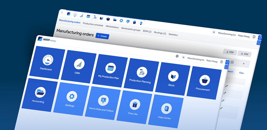Viewport: 267px width, 130px height.
Task: Open the Accounting folder icon in rear toolbar
Action: pyautogui.click(x=115, y=20)
